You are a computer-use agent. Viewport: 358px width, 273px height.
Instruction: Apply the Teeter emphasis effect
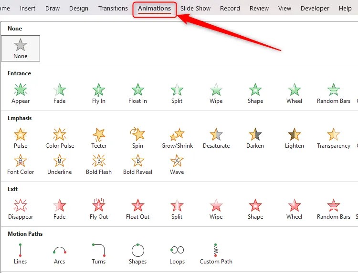click(x=99, y=138)
